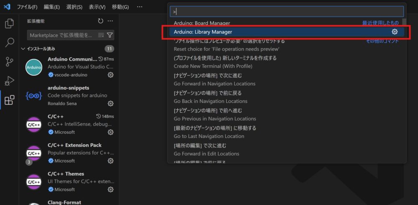This screenshot has width=418, height=205.
Task: Open Source Control view in activity bar
Action: tap(9, 61)
